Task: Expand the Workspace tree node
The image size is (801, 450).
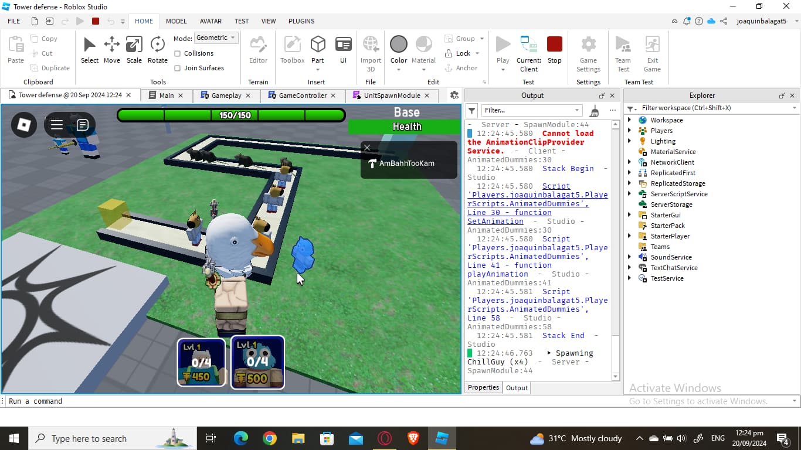Action: point(630,120)
